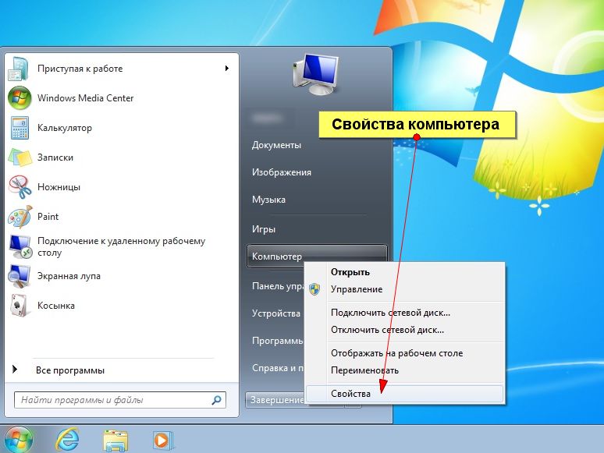Select Свойства in the context menu

[350, 394]
